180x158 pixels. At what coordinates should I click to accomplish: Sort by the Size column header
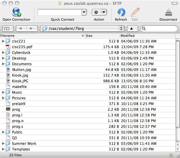(102, 36)
